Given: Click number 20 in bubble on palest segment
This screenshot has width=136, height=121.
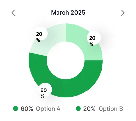Looking at the screenshot, I should coord(39,34).
